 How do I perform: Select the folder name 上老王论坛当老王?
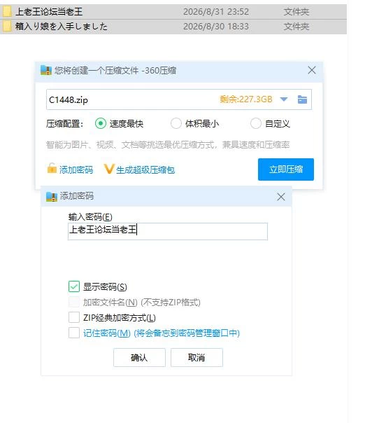tap(49, 12)
